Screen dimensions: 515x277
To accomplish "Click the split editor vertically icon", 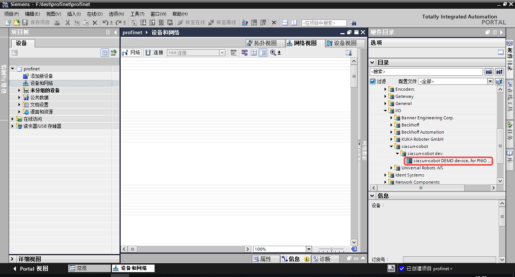I will [x=294, y=23].
